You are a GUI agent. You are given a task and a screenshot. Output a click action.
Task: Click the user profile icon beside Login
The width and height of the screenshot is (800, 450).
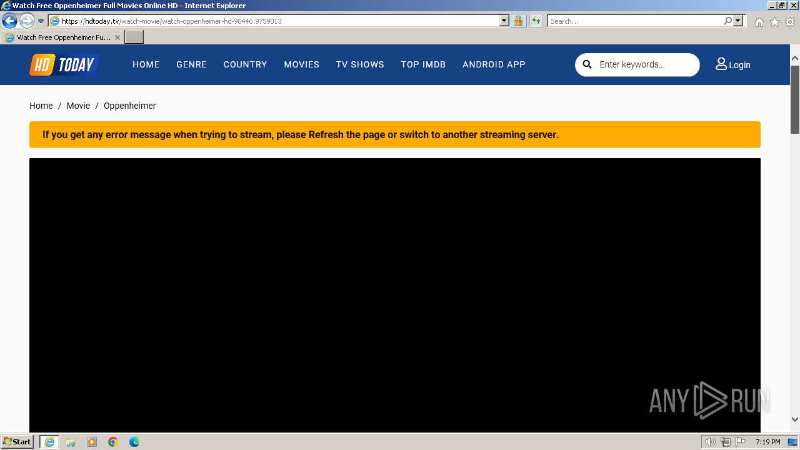(x=721, y=64)
